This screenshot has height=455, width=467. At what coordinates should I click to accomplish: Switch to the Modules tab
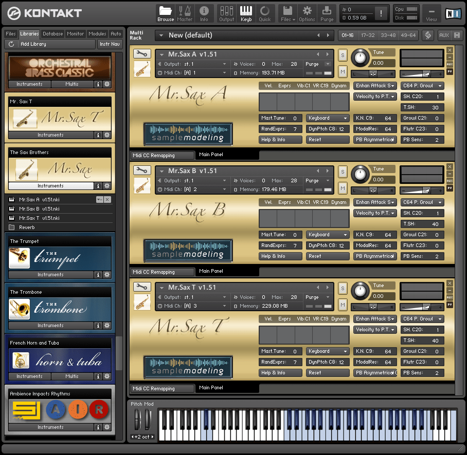(97, 34)
